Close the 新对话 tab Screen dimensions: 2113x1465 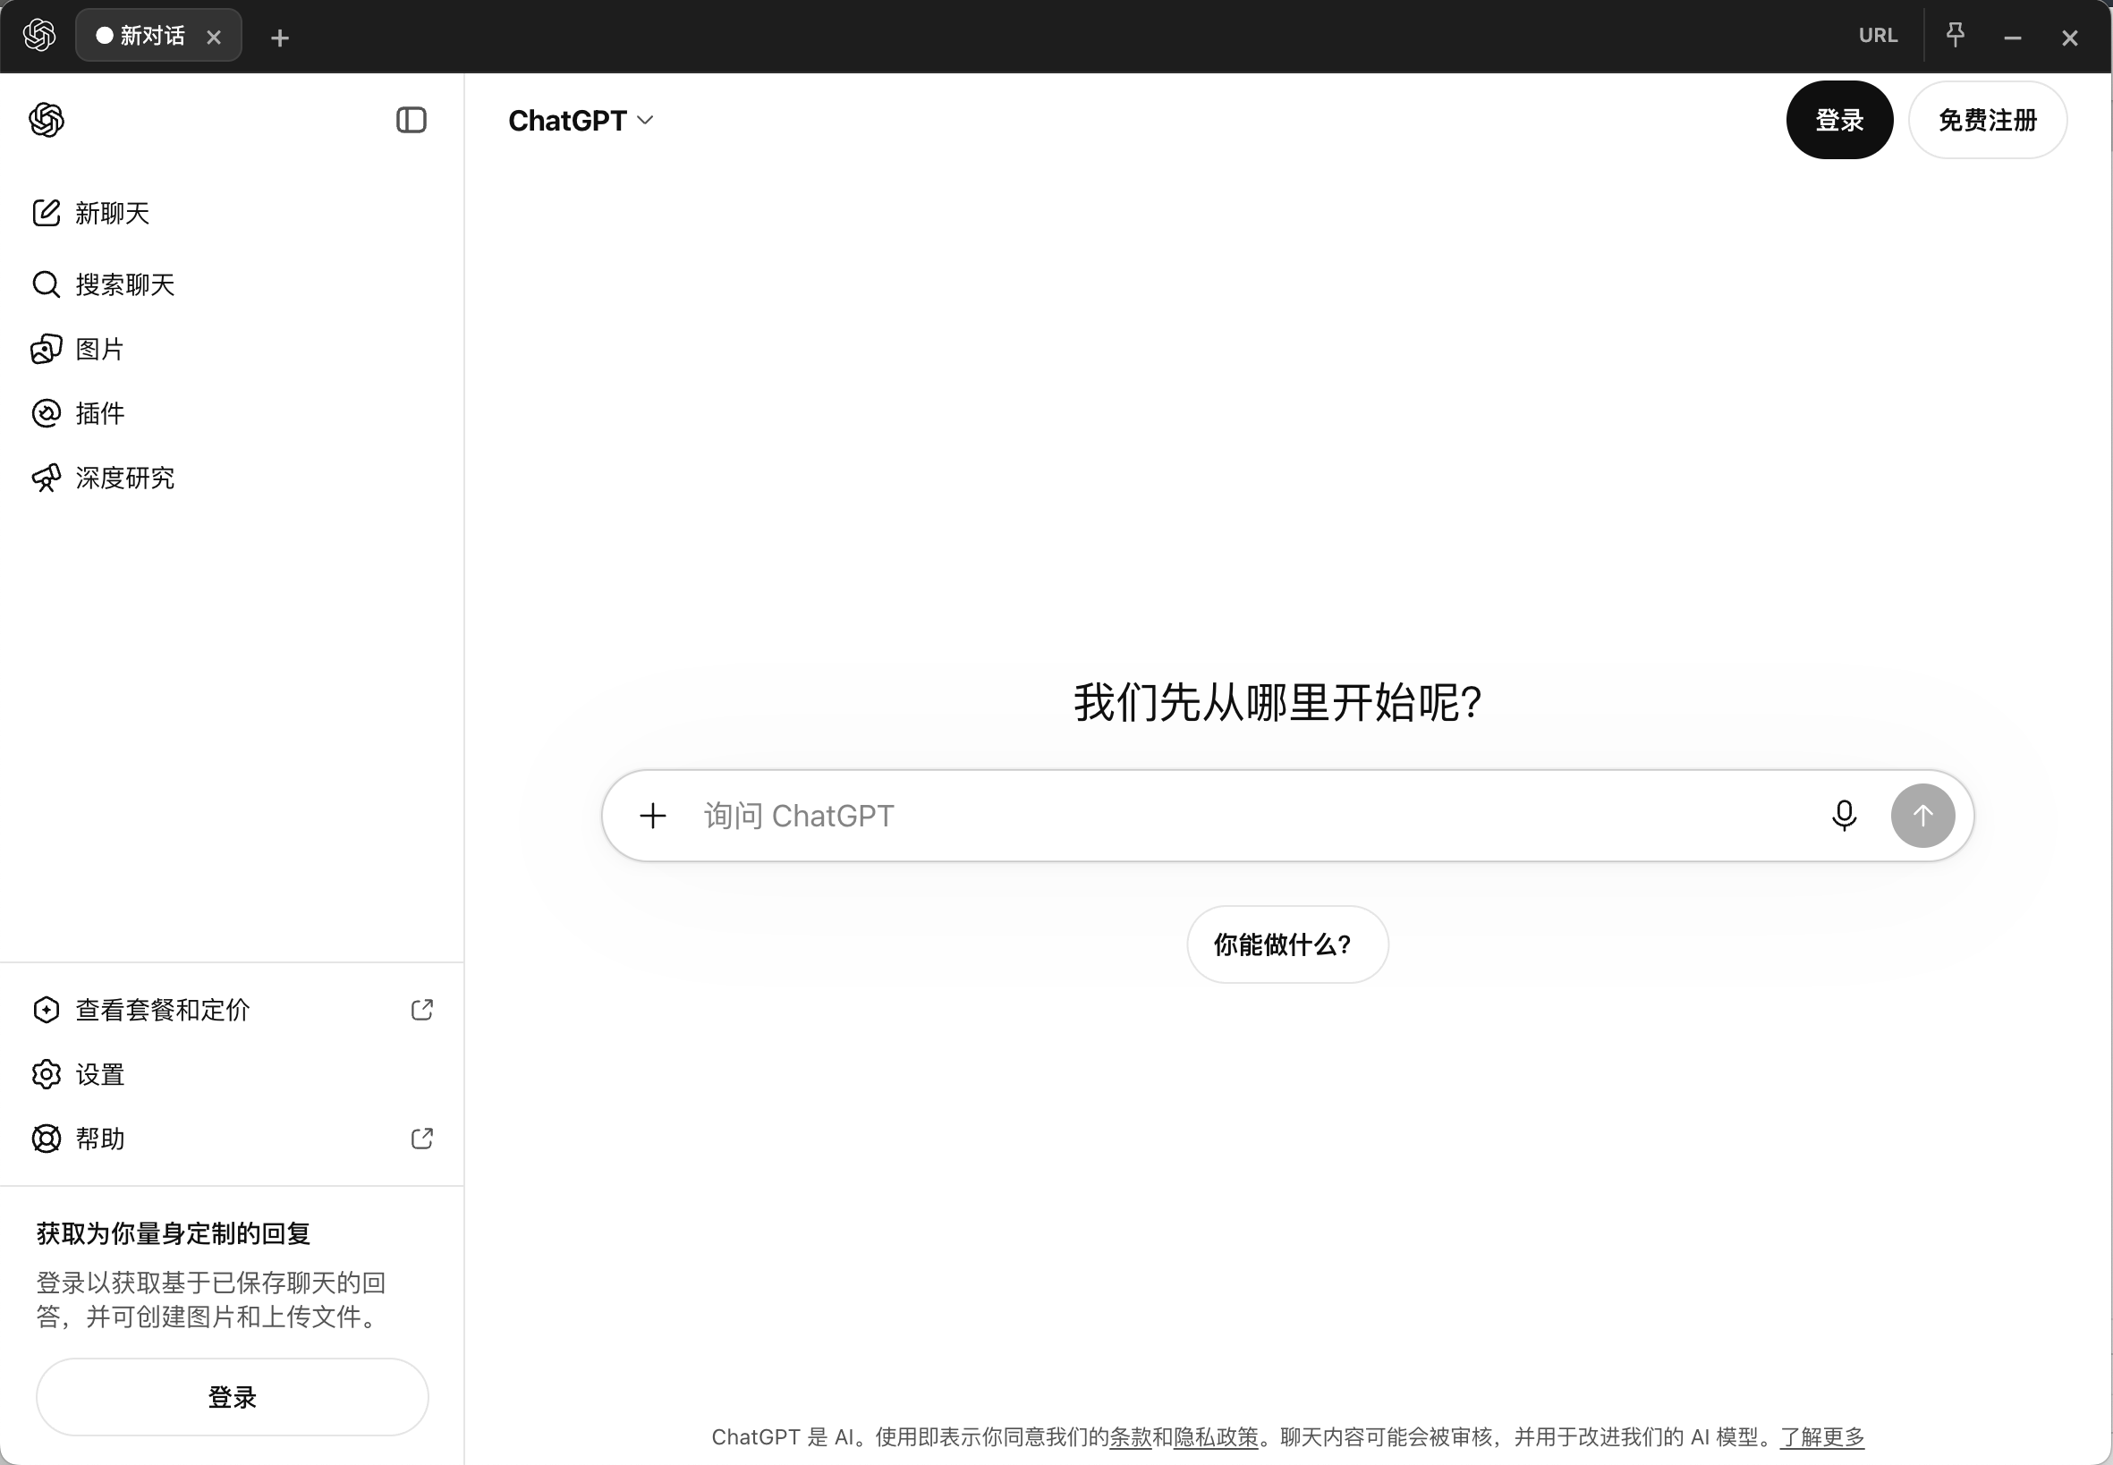coord(214,38)
